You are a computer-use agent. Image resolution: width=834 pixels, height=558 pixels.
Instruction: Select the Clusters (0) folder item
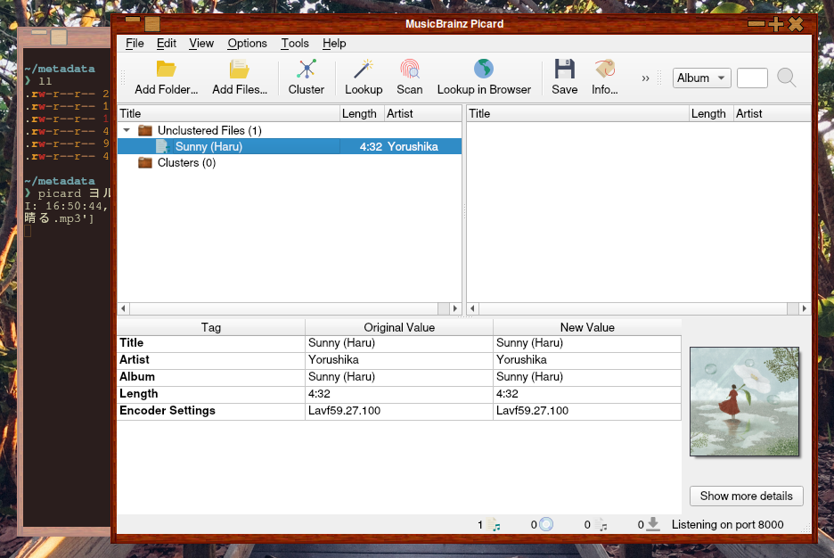(185, 163)
